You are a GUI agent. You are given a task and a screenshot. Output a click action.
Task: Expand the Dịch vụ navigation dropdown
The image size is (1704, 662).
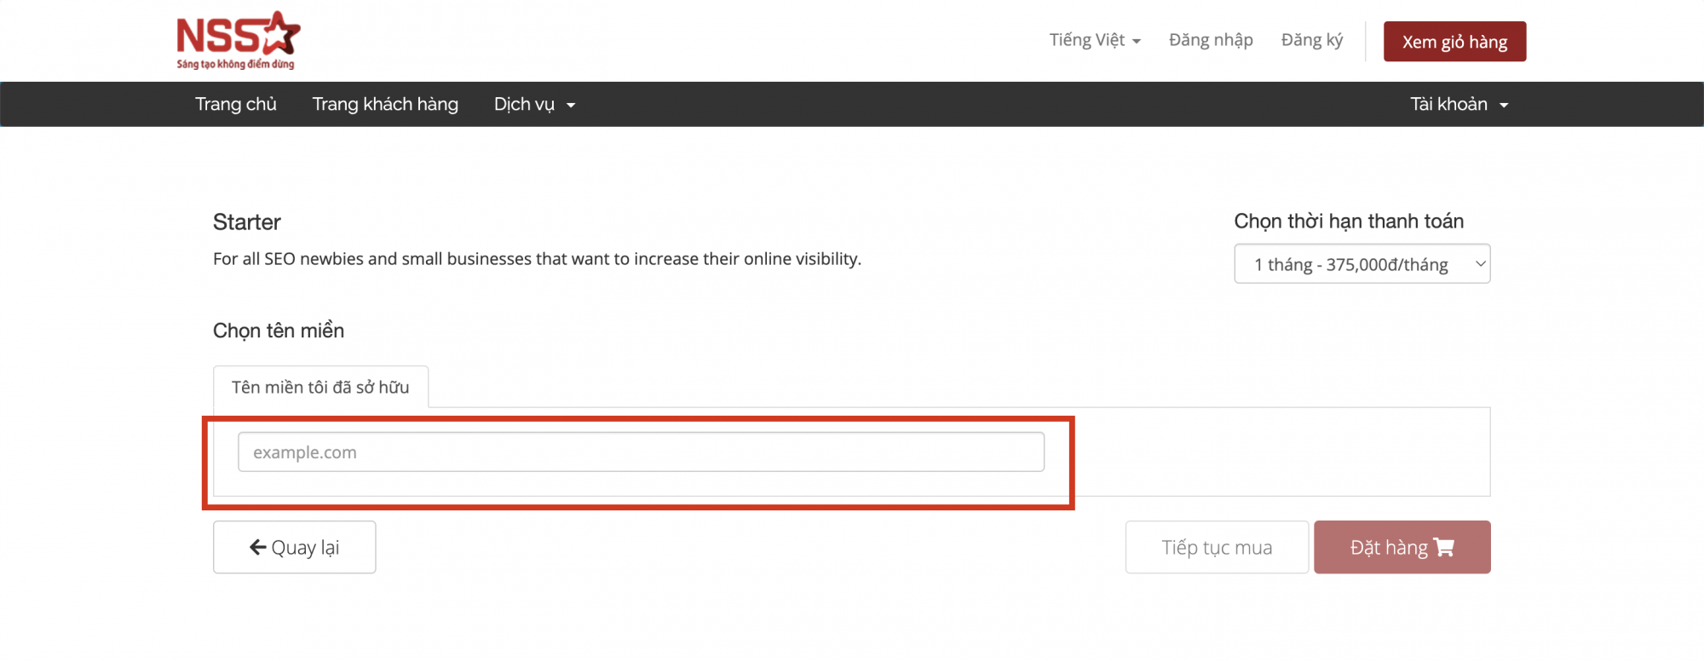534,104
